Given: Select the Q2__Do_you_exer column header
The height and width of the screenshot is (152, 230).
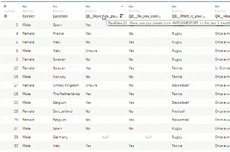Looking at the screenshot, I should coord(145,16).
